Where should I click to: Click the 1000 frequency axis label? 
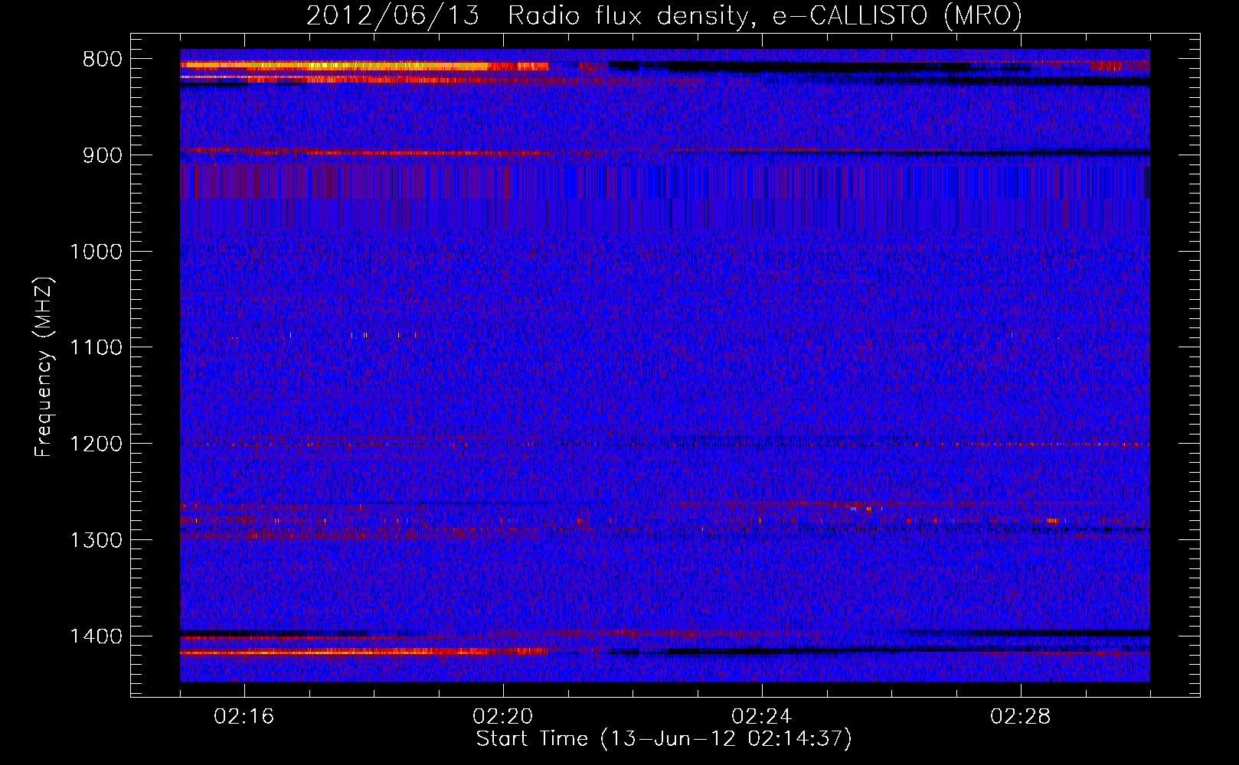pyautogui.click(x=96, y=252)
